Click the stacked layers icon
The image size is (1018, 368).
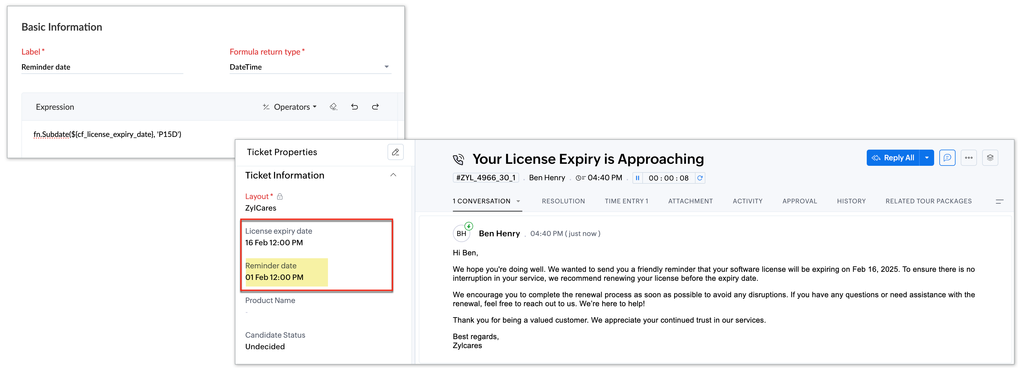[990, 157]
